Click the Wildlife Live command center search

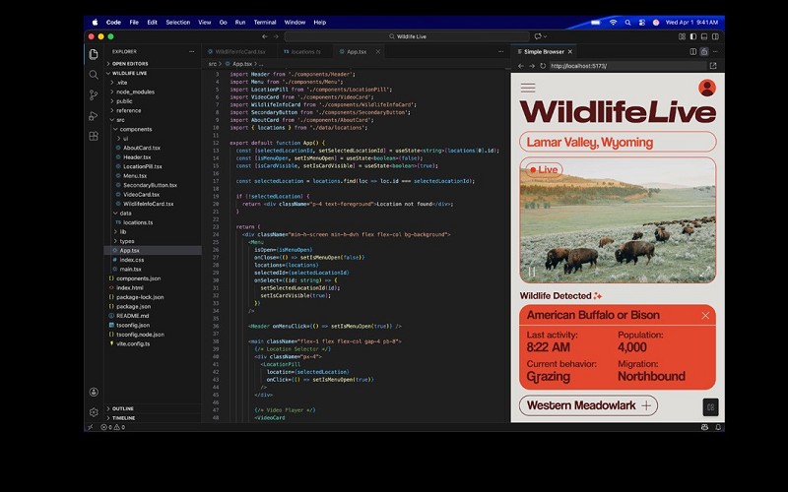click(x=407, y=36)
